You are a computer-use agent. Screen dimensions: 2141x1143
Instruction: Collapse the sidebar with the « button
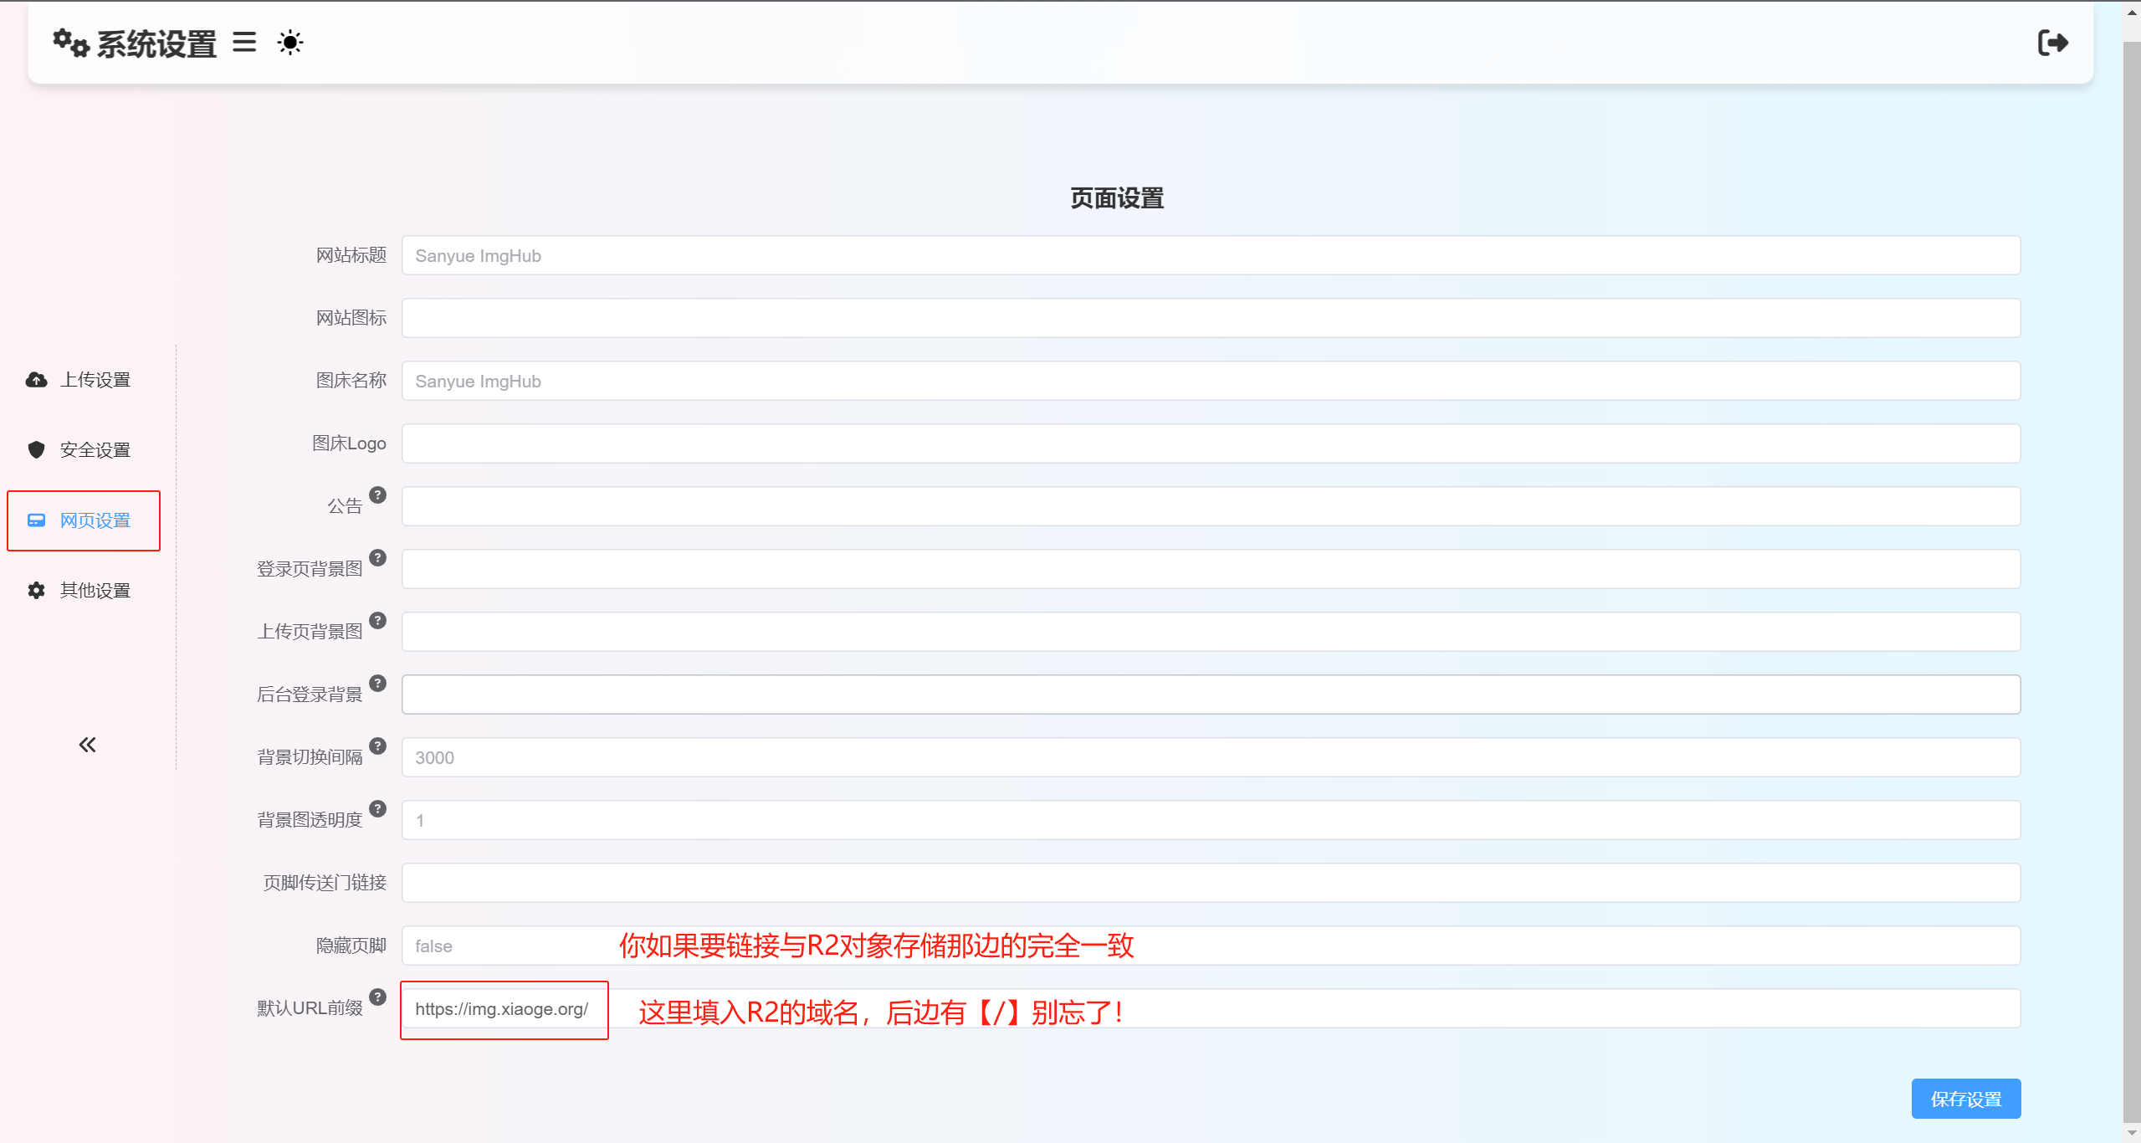click(87, 743)
